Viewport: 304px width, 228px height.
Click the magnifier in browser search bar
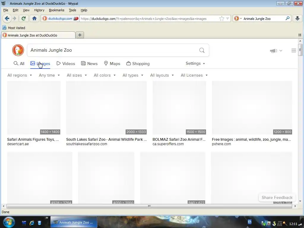point(287,18)
